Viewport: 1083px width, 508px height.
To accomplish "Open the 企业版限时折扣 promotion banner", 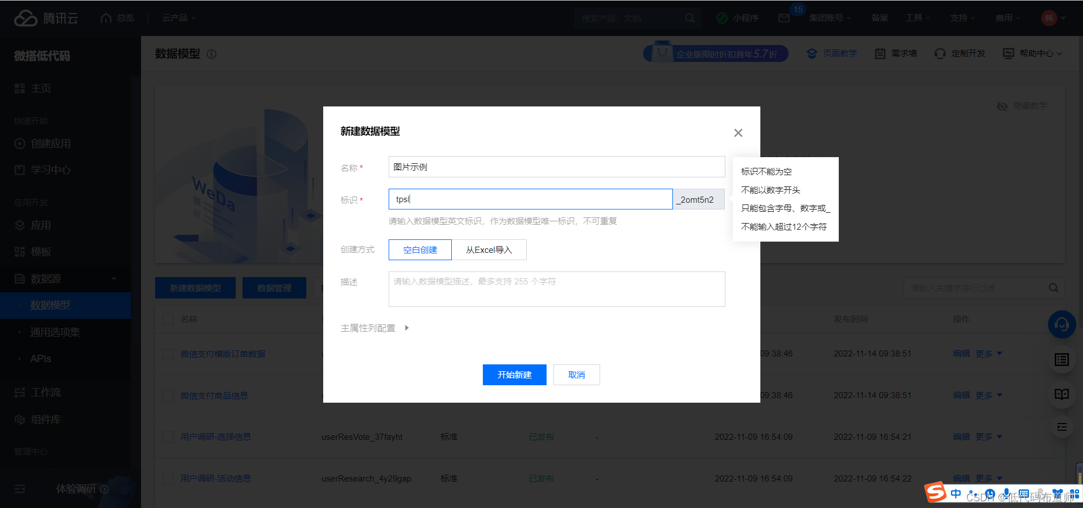I will point(715,53).
